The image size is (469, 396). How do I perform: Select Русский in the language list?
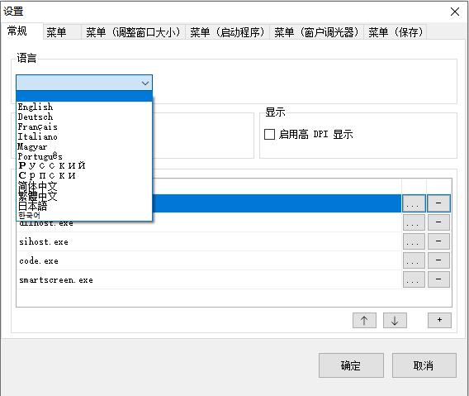pyautogui.click(x=84, y=165)
